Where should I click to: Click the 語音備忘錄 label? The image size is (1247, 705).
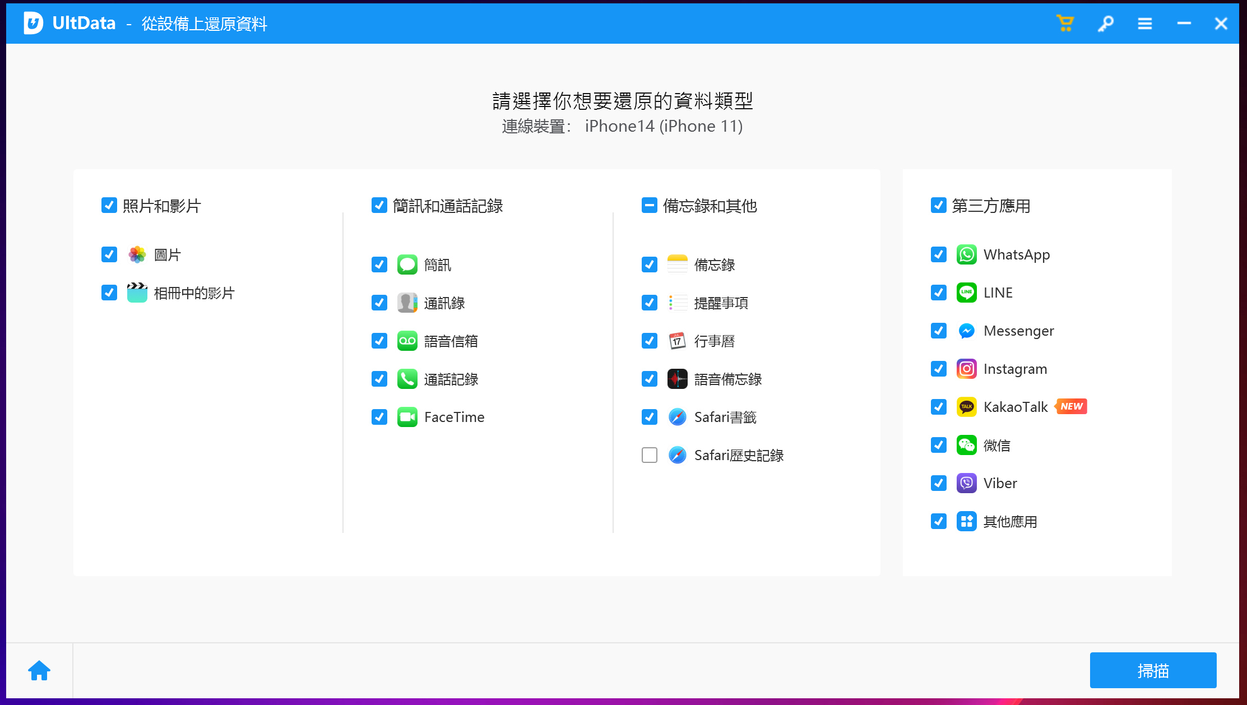[728, 379]
